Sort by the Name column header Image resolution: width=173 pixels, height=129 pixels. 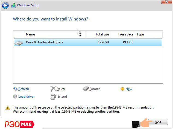(55, 34)
